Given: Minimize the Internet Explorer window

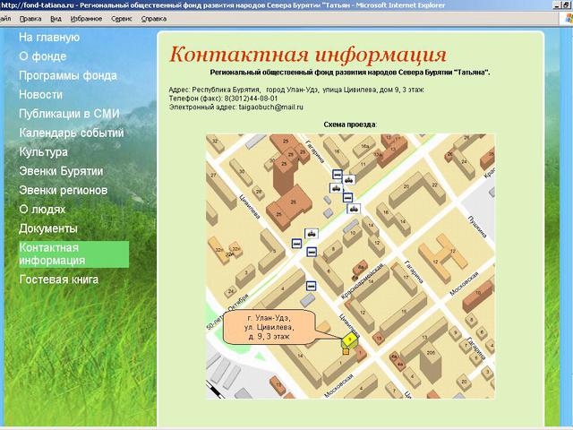Looking at the screenshot, I should (x=557, y=5).
